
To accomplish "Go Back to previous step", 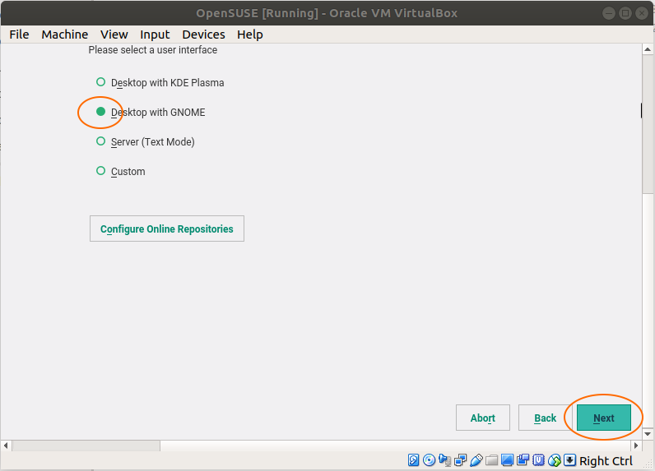I will coord(545,418).
